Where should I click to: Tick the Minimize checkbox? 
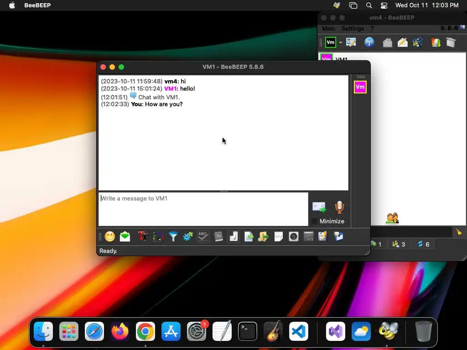pyautogui.click(x=314, y=221)
